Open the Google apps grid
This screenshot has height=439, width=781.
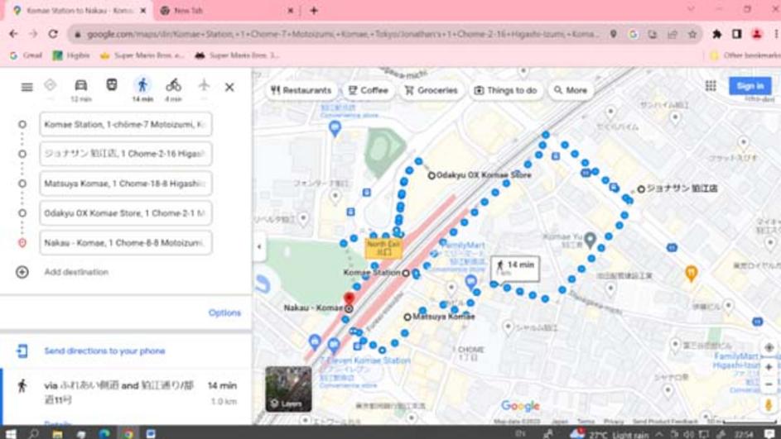[x=711, y=86]
